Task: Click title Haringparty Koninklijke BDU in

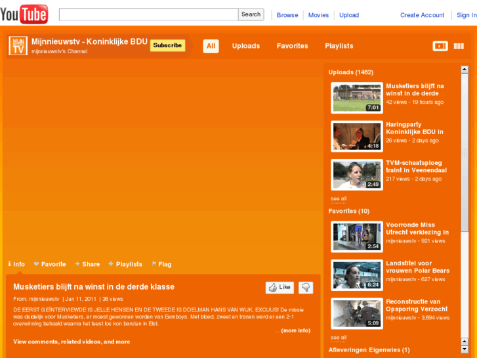Action: [x=415, y=128]
